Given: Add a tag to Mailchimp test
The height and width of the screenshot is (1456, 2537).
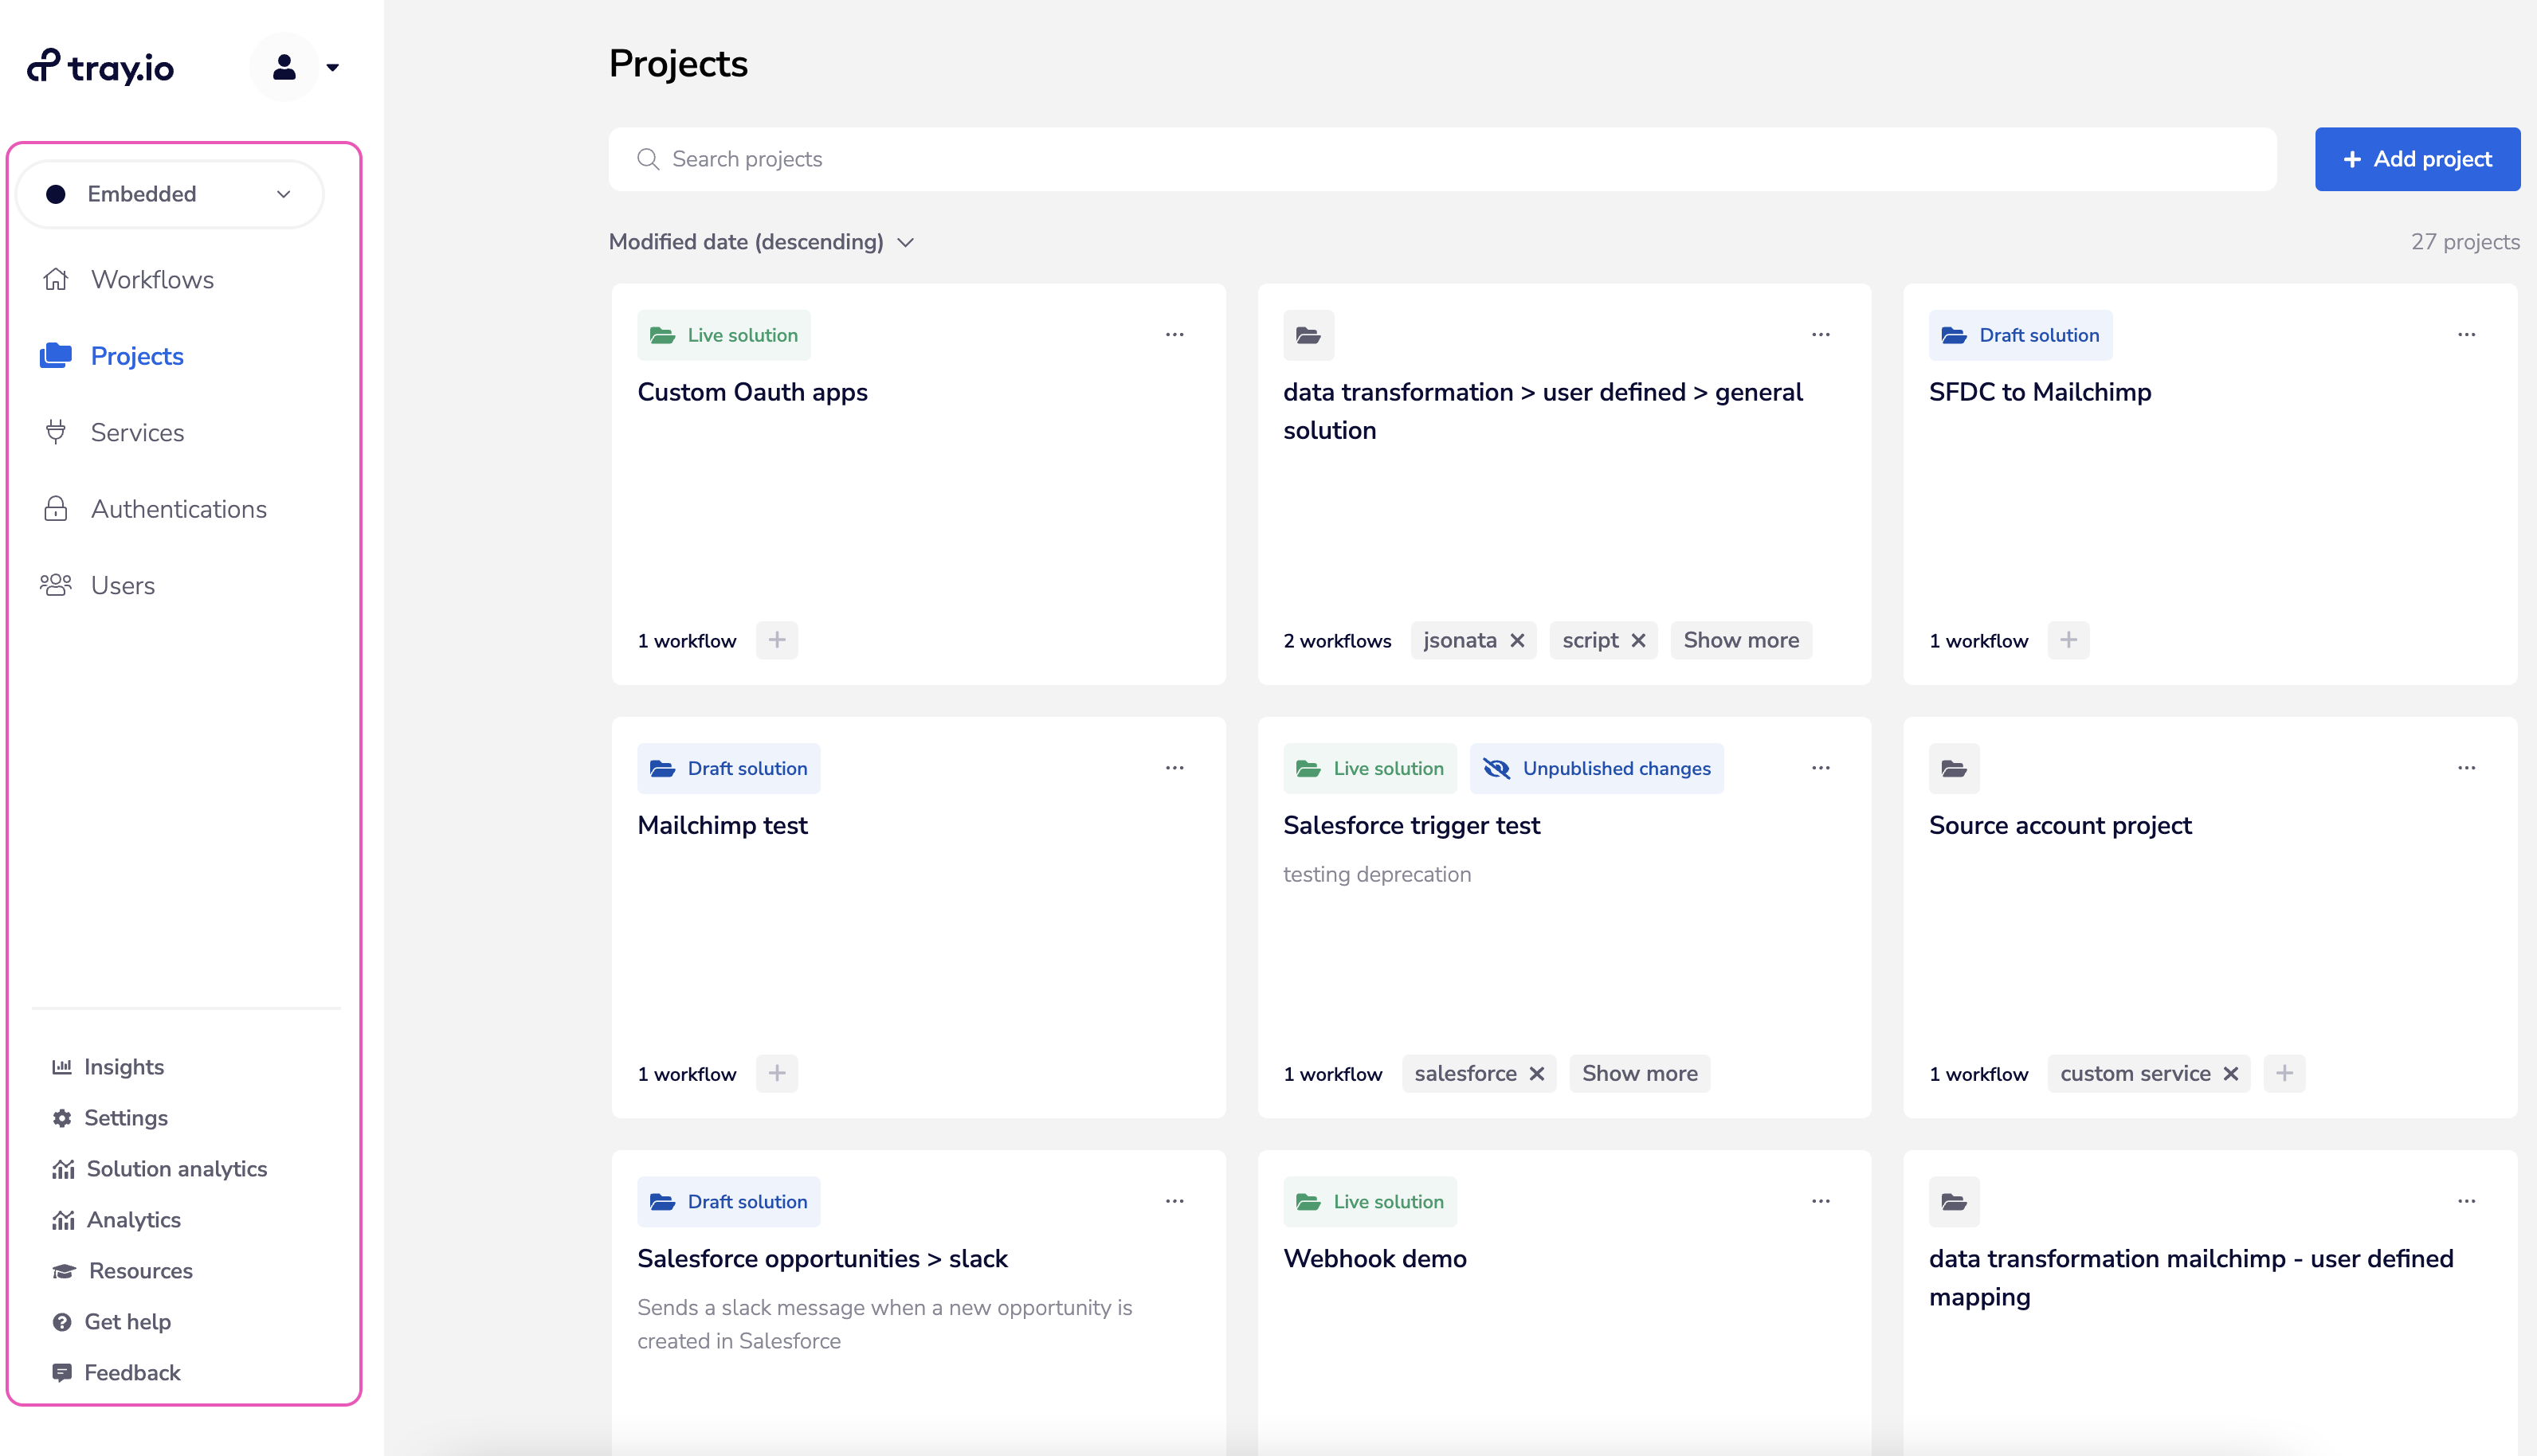Looking at the screenshot, I should [x=776, y=1074].
